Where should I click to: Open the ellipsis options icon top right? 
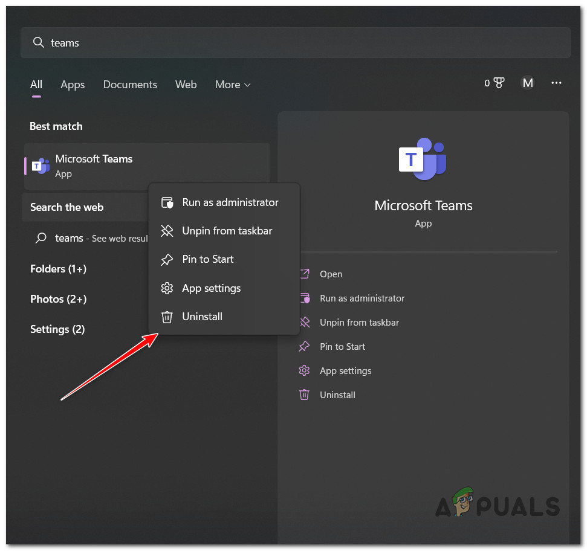tap(556, 83)
